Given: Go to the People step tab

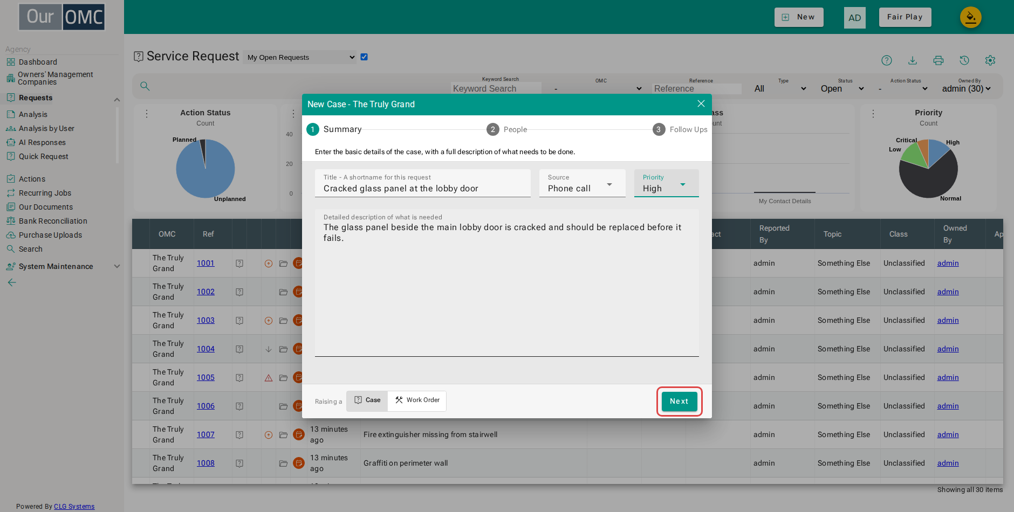Looking at the screenshot, I should (507, 129).
